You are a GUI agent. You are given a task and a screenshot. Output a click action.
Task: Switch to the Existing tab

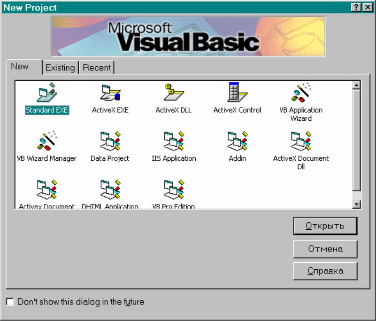tap(60, 68)
